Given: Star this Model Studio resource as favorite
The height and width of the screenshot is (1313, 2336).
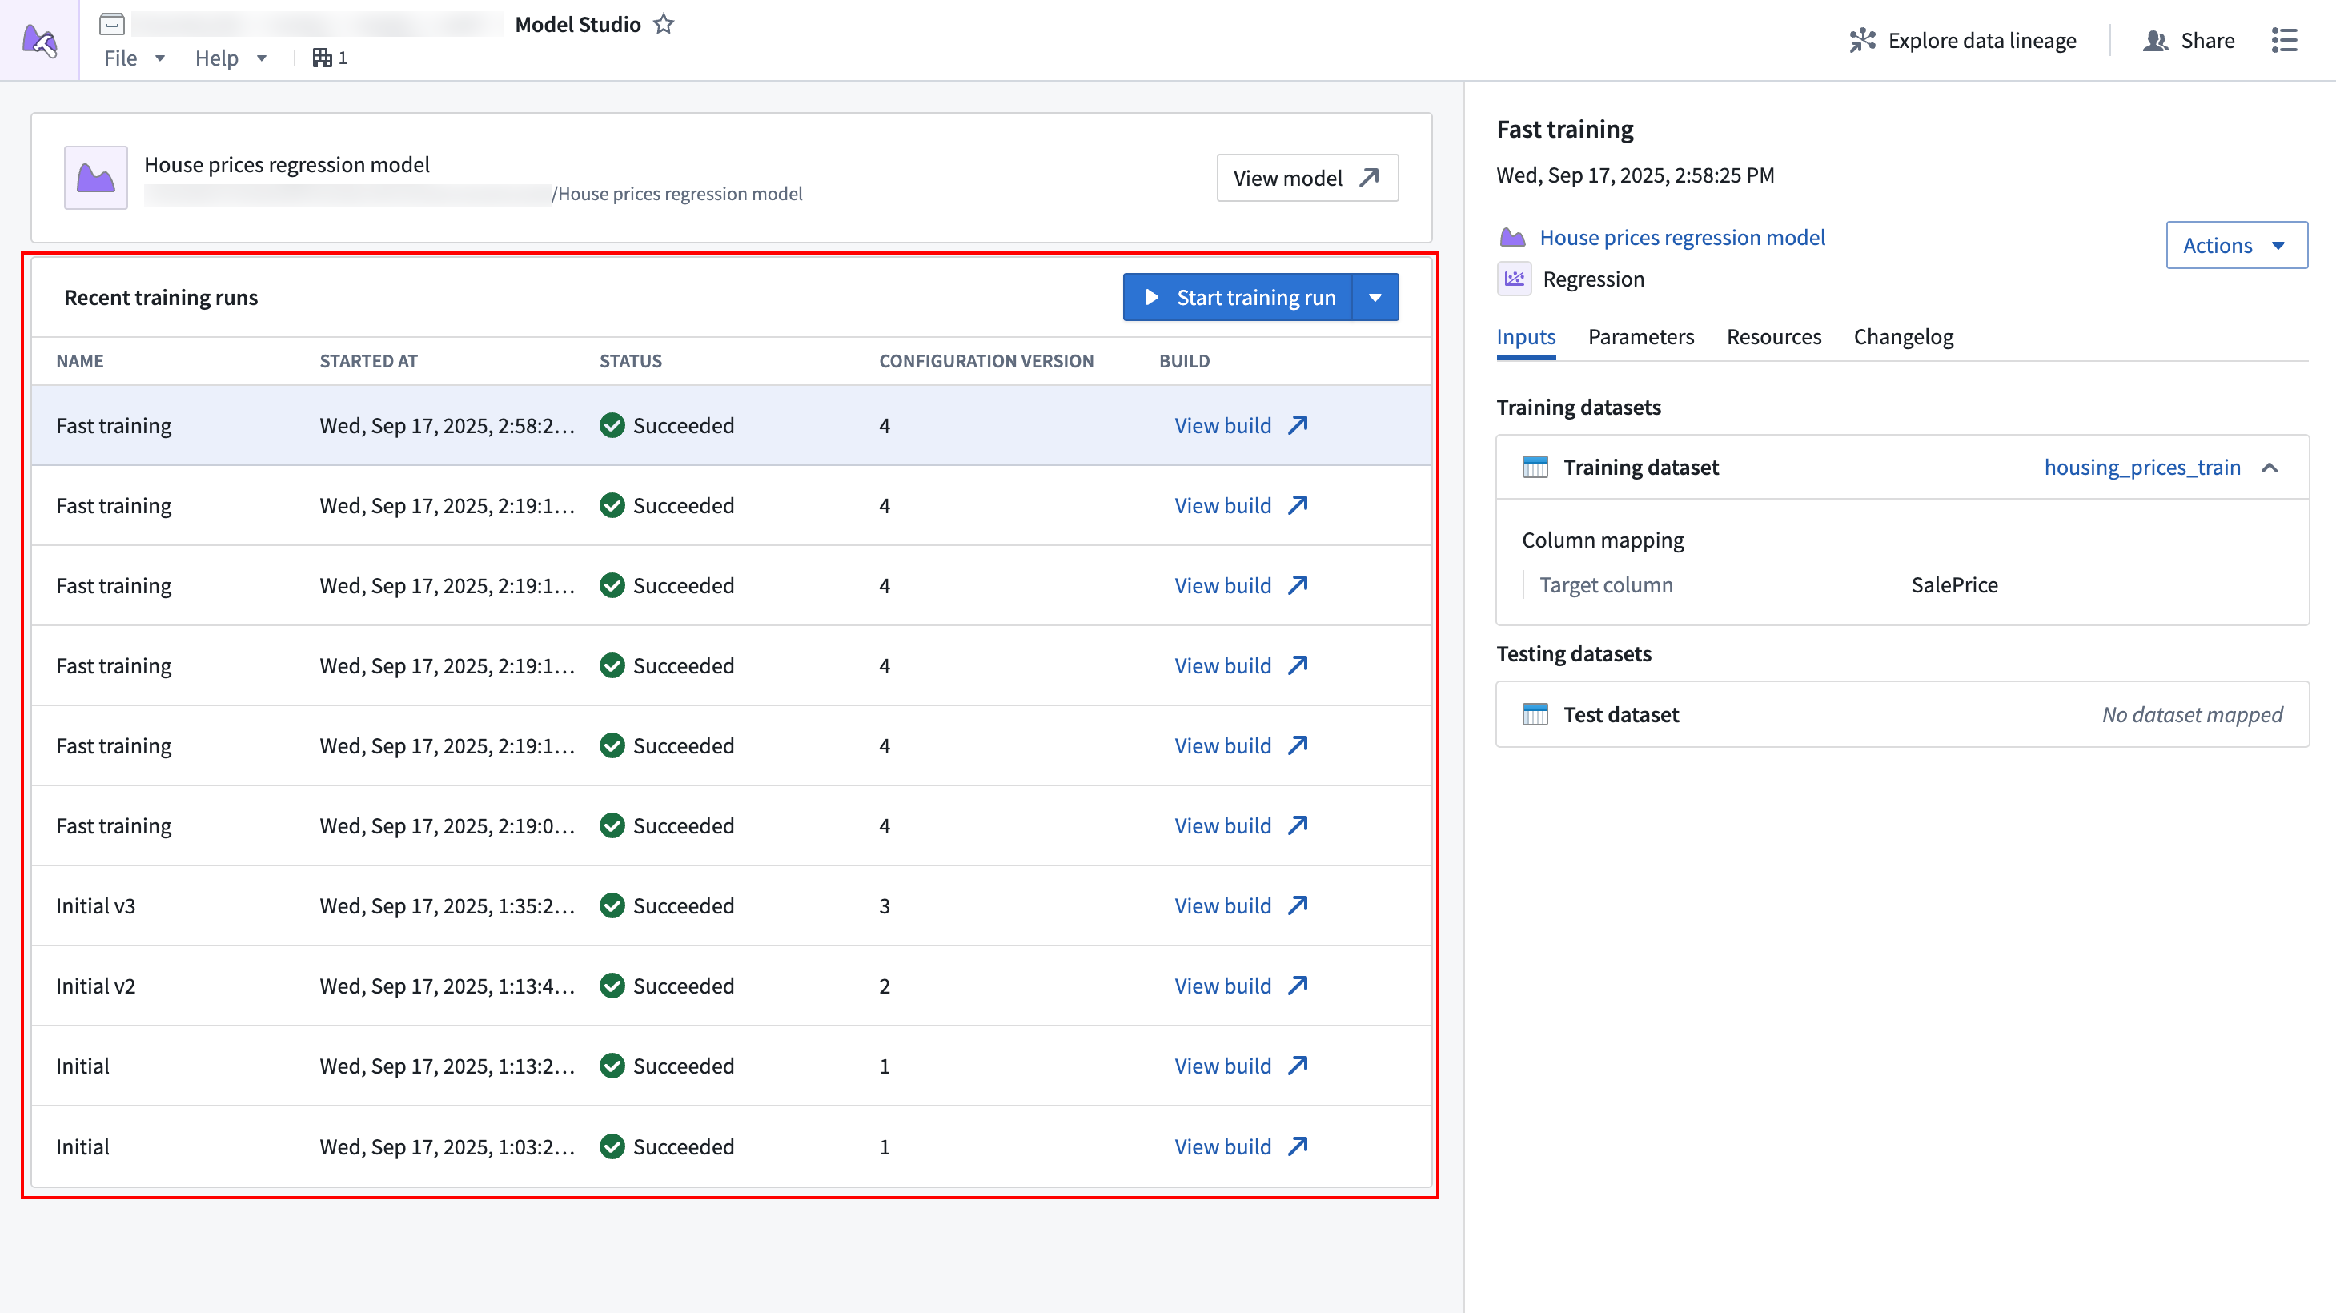Looking at the screenshot, I should (664, 25).
